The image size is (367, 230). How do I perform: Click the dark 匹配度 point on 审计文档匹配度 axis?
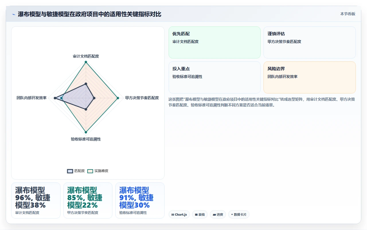86,84
